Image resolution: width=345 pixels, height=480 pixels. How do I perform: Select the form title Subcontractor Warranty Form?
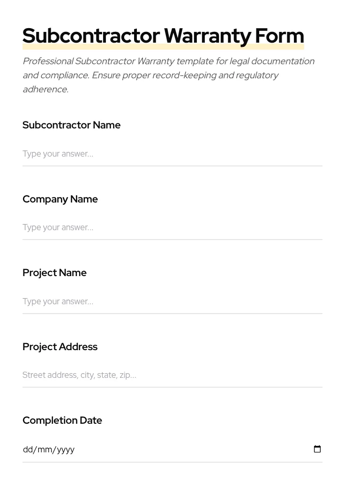163,35
